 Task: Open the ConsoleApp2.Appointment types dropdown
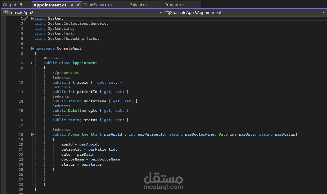pyautogui.click(x=324, y=12)
